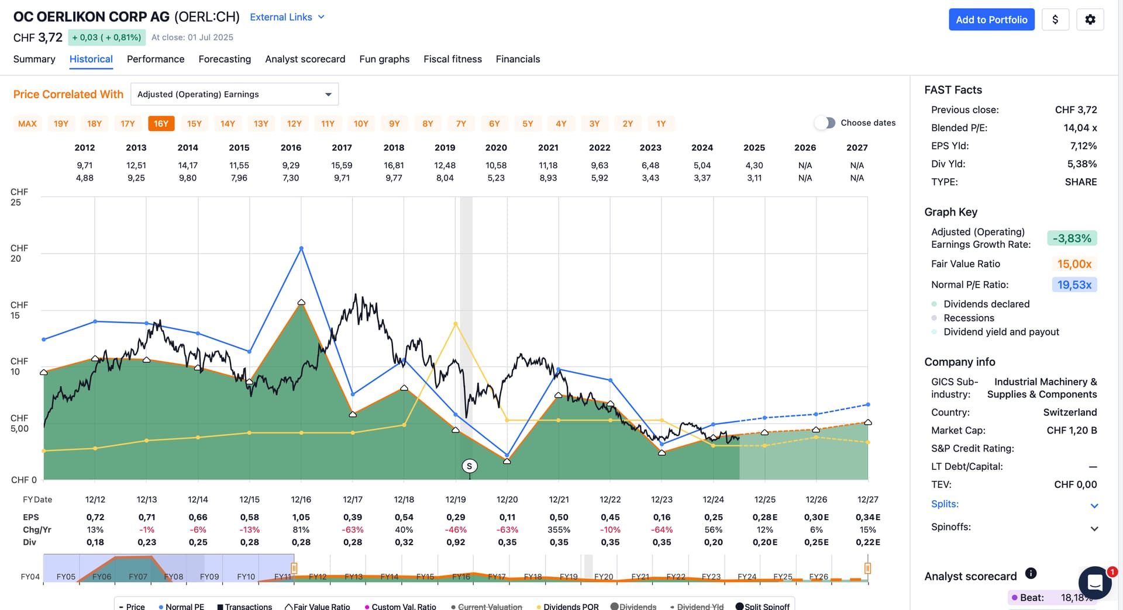Image resolution: width=1123 pixels, height=610 pixels.
Task: Click the 12/16 peak point on chart
Action: click(301, 249)
